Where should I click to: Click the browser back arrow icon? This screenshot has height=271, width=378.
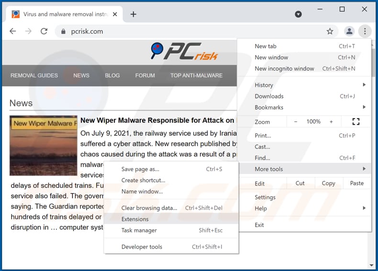pos(13,31)
